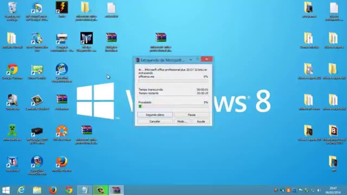Minimize the extraction dialog window
Viewport: 347px width, 195px height.
191,59
